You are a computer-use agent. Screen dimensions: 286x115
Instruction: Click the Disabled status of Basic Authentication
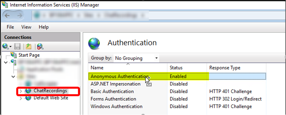pyautogui.click(x=179, y=92)
